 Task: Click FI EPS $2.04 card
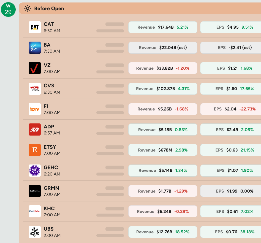(231, 109)
